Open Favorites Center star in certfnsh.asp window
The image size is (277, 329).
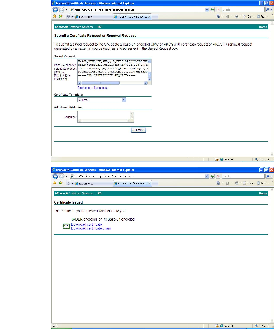55,183
